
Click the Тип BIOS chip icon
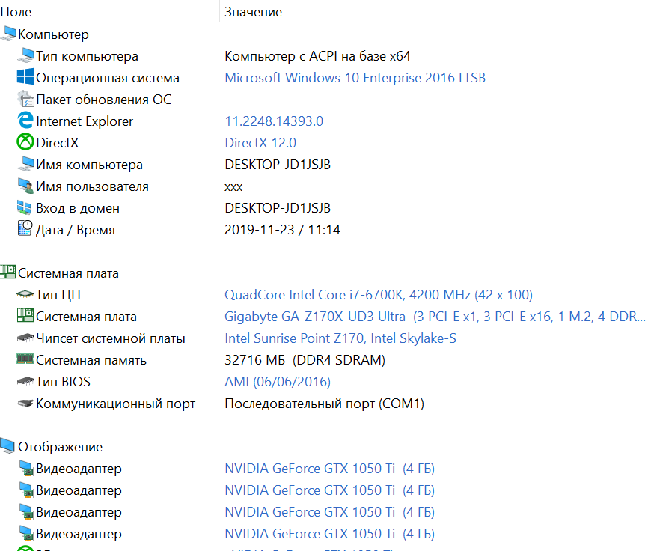coord(25,382)
